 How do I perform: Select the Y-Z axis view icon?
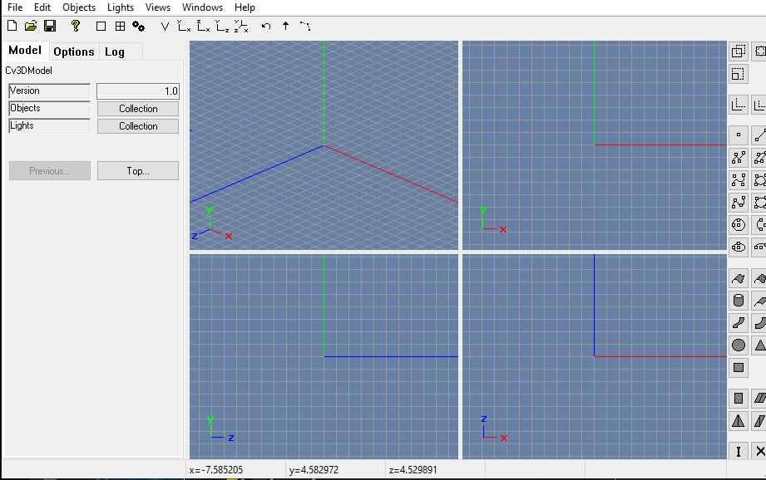(222, 27)
